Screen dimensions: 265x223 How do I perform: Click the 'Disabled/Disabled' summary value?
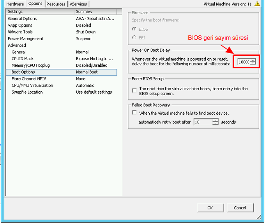pyautogui.click(x=92, y=65)
